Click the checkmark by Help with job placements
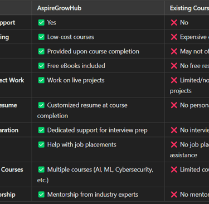 [41, 144]
